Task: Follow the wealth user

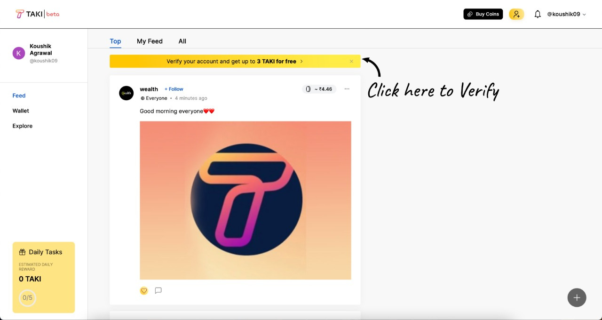Action: (x=174, y=89)
